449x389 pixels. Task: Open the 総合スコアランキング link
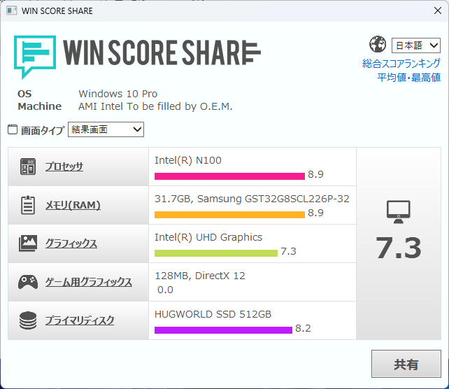tap(401, 63)
